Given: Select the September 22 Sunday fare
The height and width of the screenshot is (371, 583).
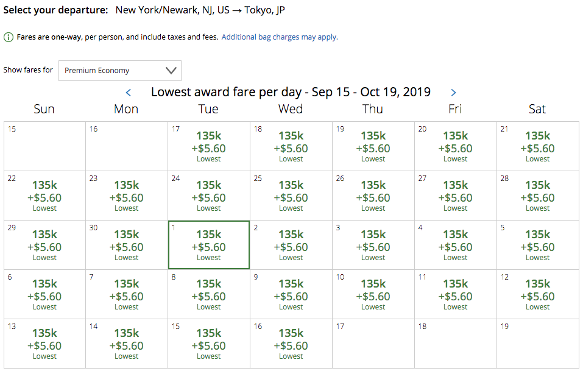Looking at the screenshot, I should (x=44, y=196).
